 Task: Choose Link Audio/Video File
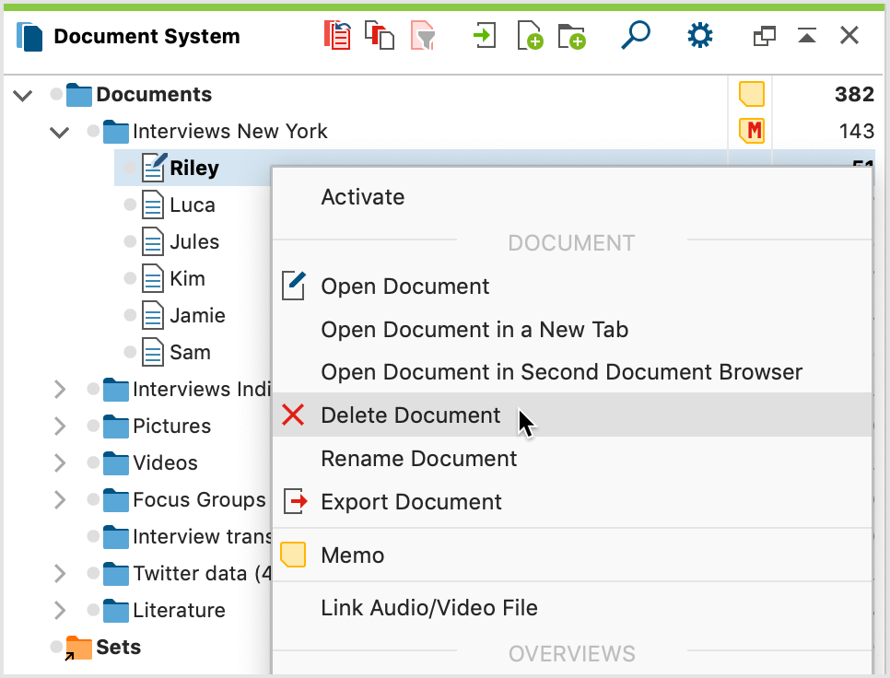[x=572, y=608]
